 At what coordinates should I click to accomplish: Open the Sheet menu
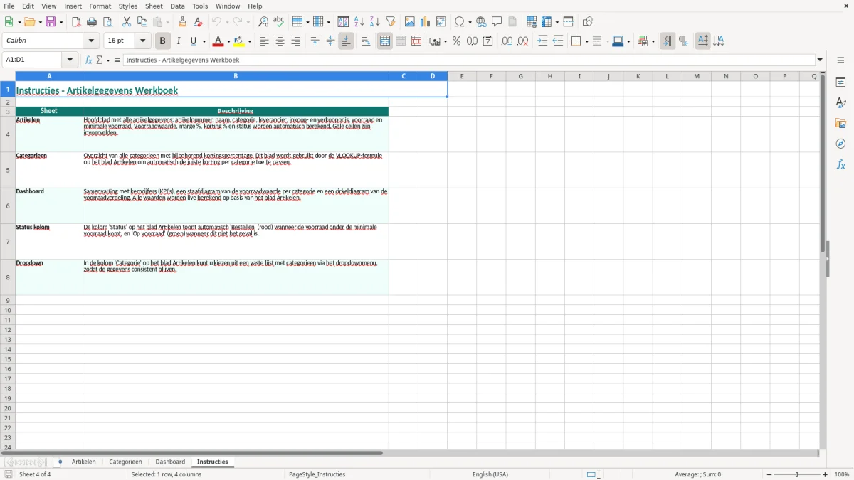click(154, 6)
